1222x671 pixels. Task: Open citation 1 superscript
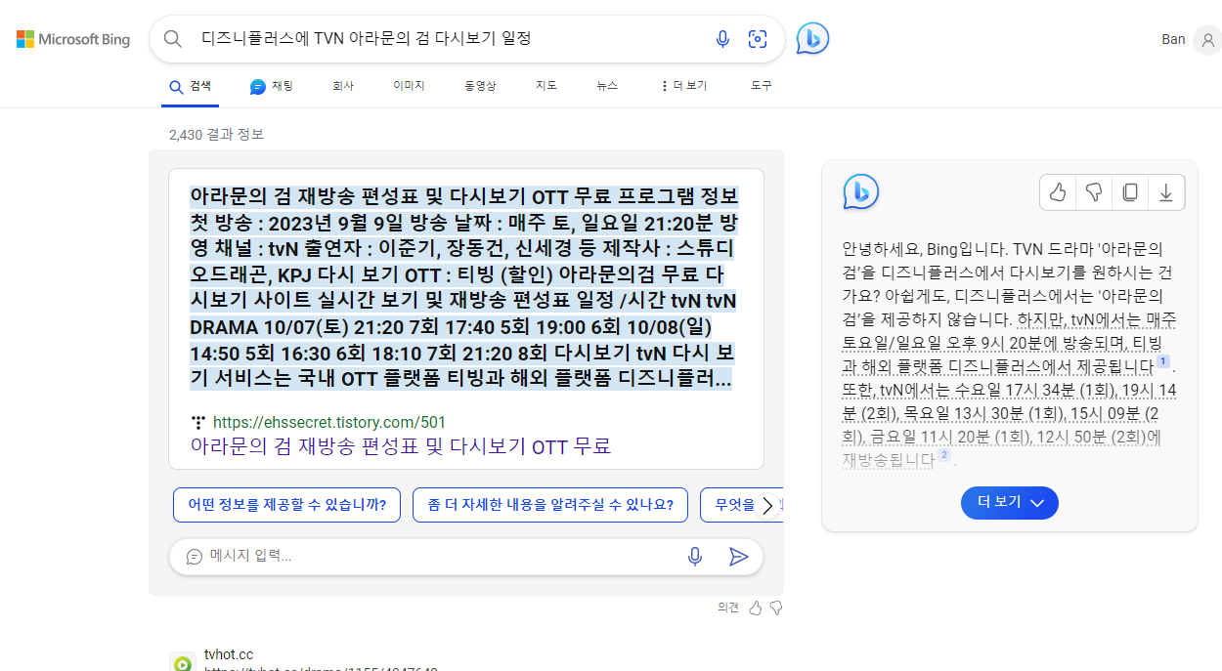coord(1163,362)
